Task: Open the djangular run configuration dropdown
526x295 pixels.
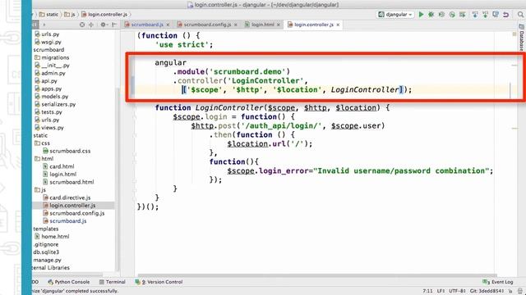Action: [x=395, y=15]
